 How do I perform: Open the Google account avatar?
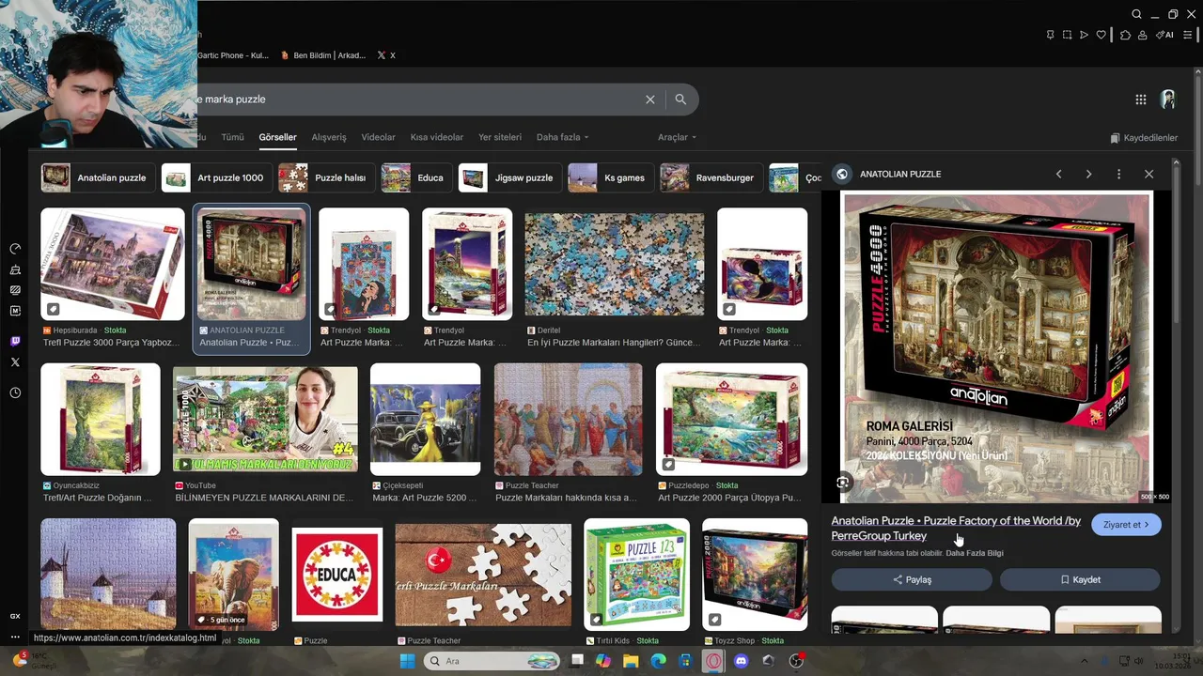click(x=1168, y=100)
